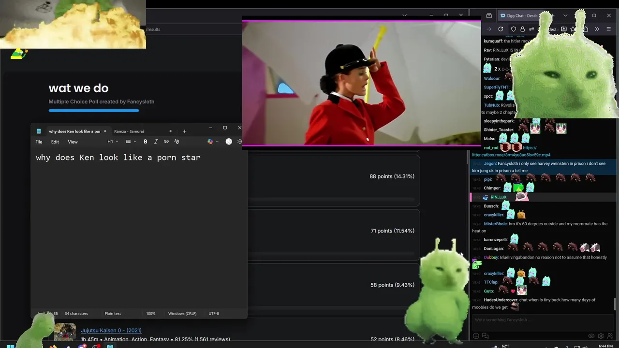Viewport: 619px width, 348px height.
Task: Click the chat scrollbar thumb
Action: pyautogui.click(x=615, y=304)
